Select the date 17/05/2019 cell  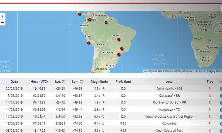[x=14, y=96]
